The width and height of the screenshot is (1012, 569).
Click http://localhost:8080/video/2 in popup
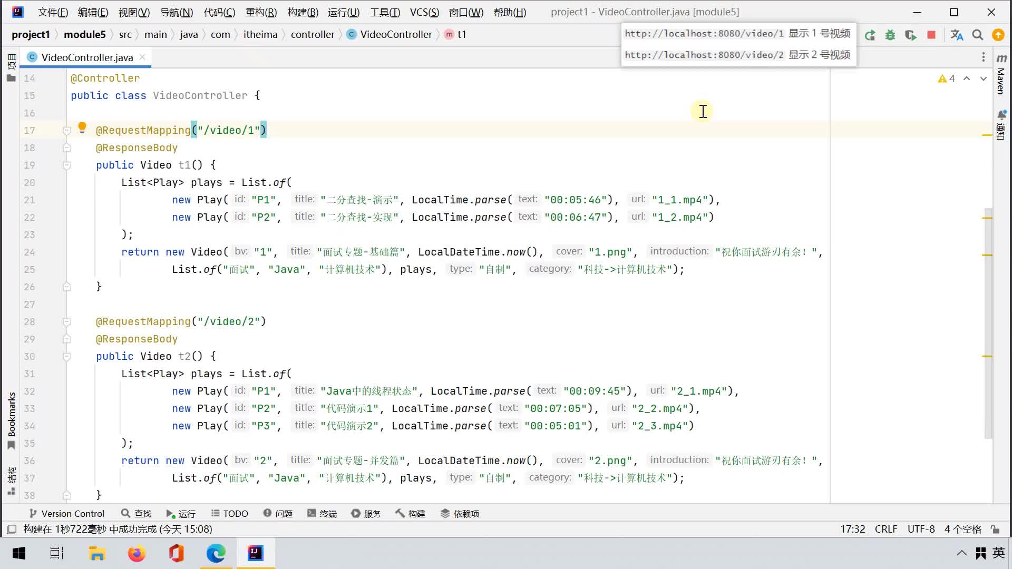pos(704,55)
